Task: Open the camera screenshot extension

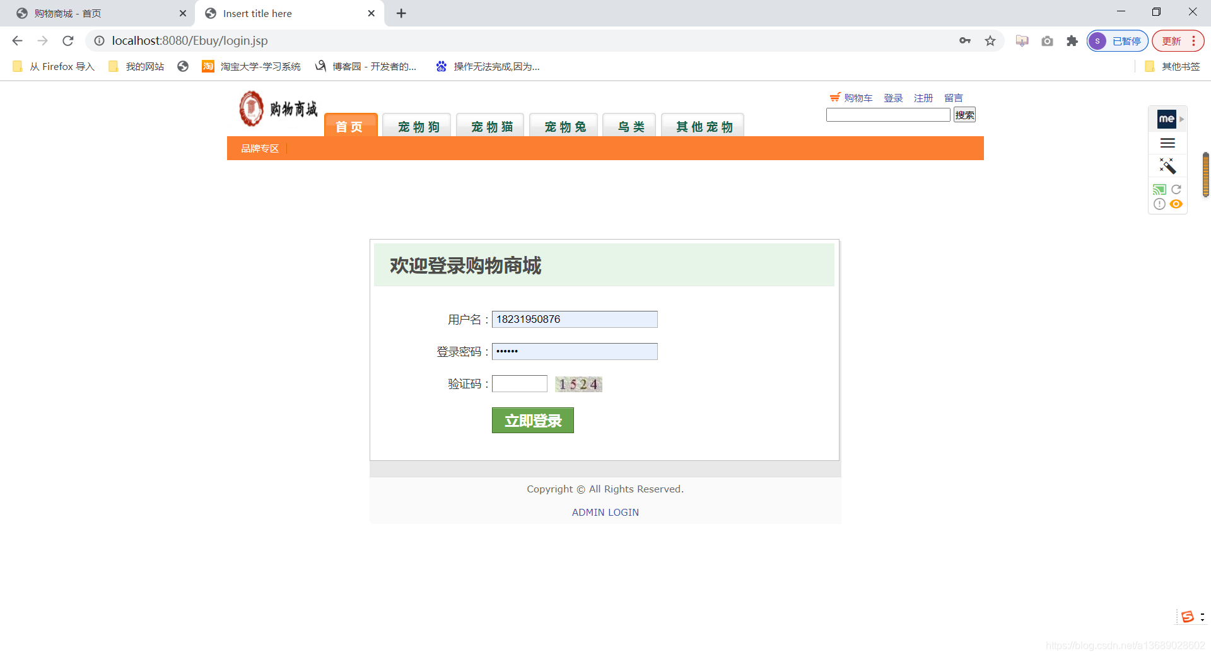Action: [1047, 41]
